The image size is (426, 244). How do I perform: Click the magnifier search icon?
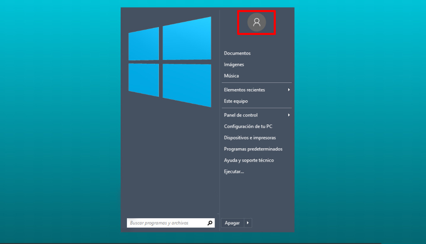(x=210, y=223)
